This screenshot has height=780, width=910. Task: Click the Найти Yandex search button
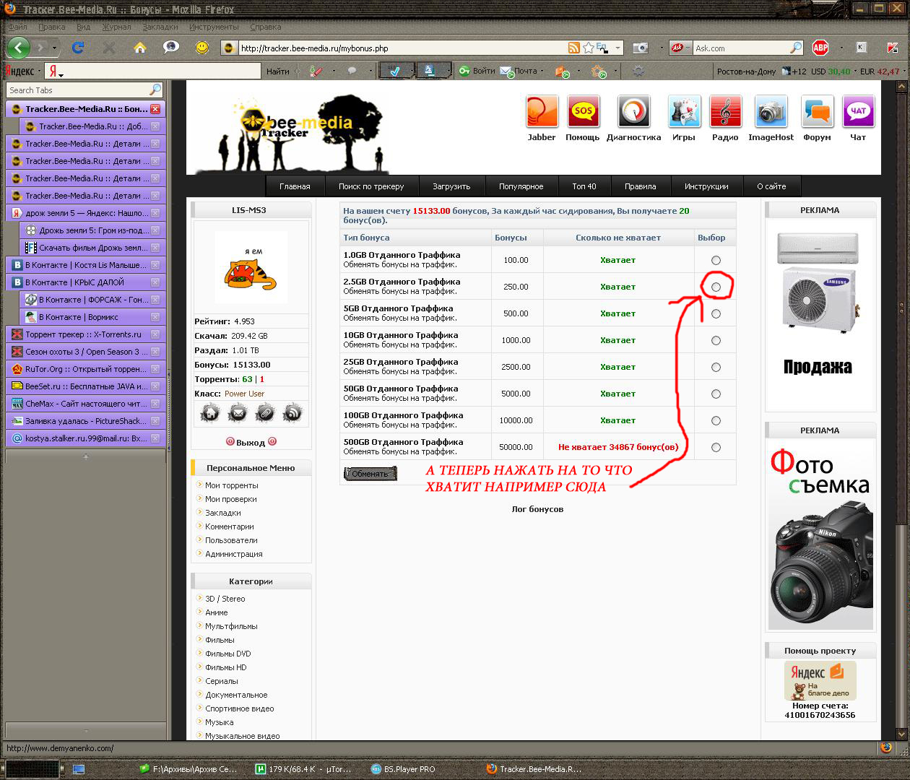277,71
